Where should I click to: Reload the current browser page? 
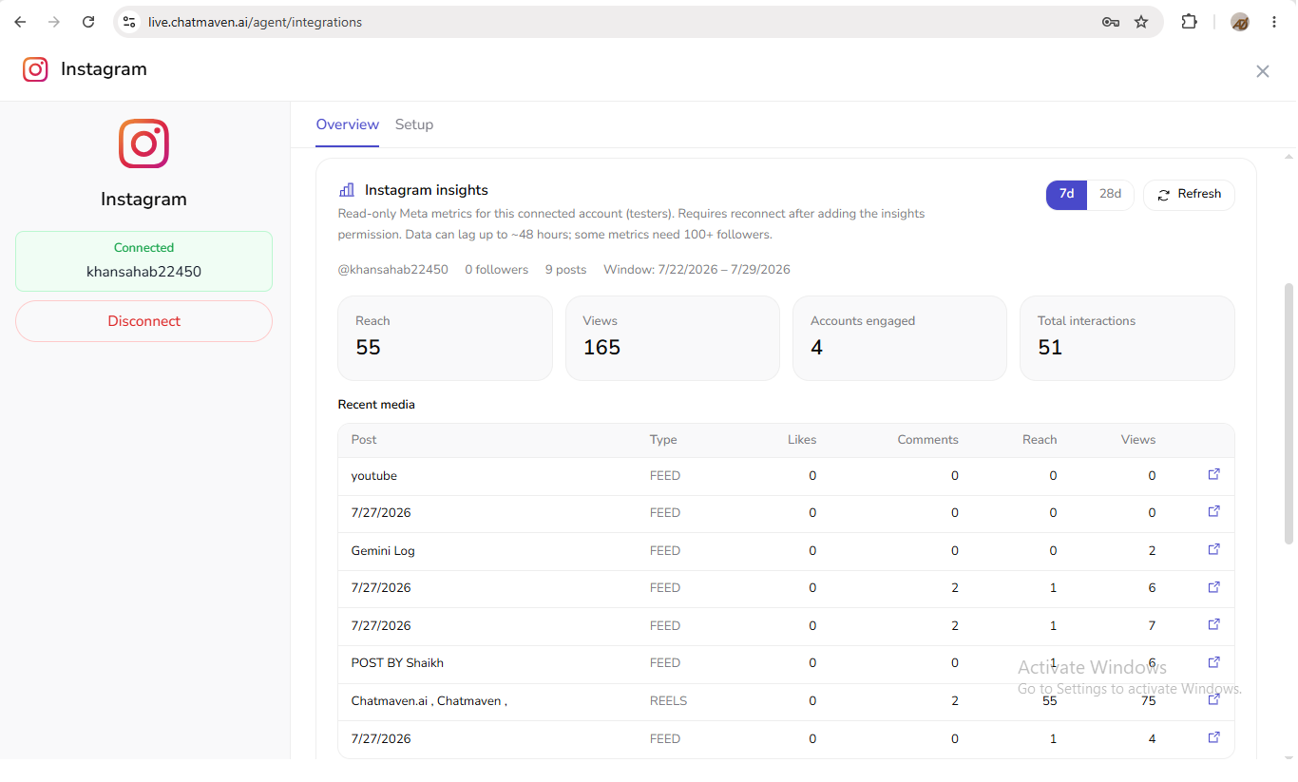pyautogui.click(x=88, y=22)
